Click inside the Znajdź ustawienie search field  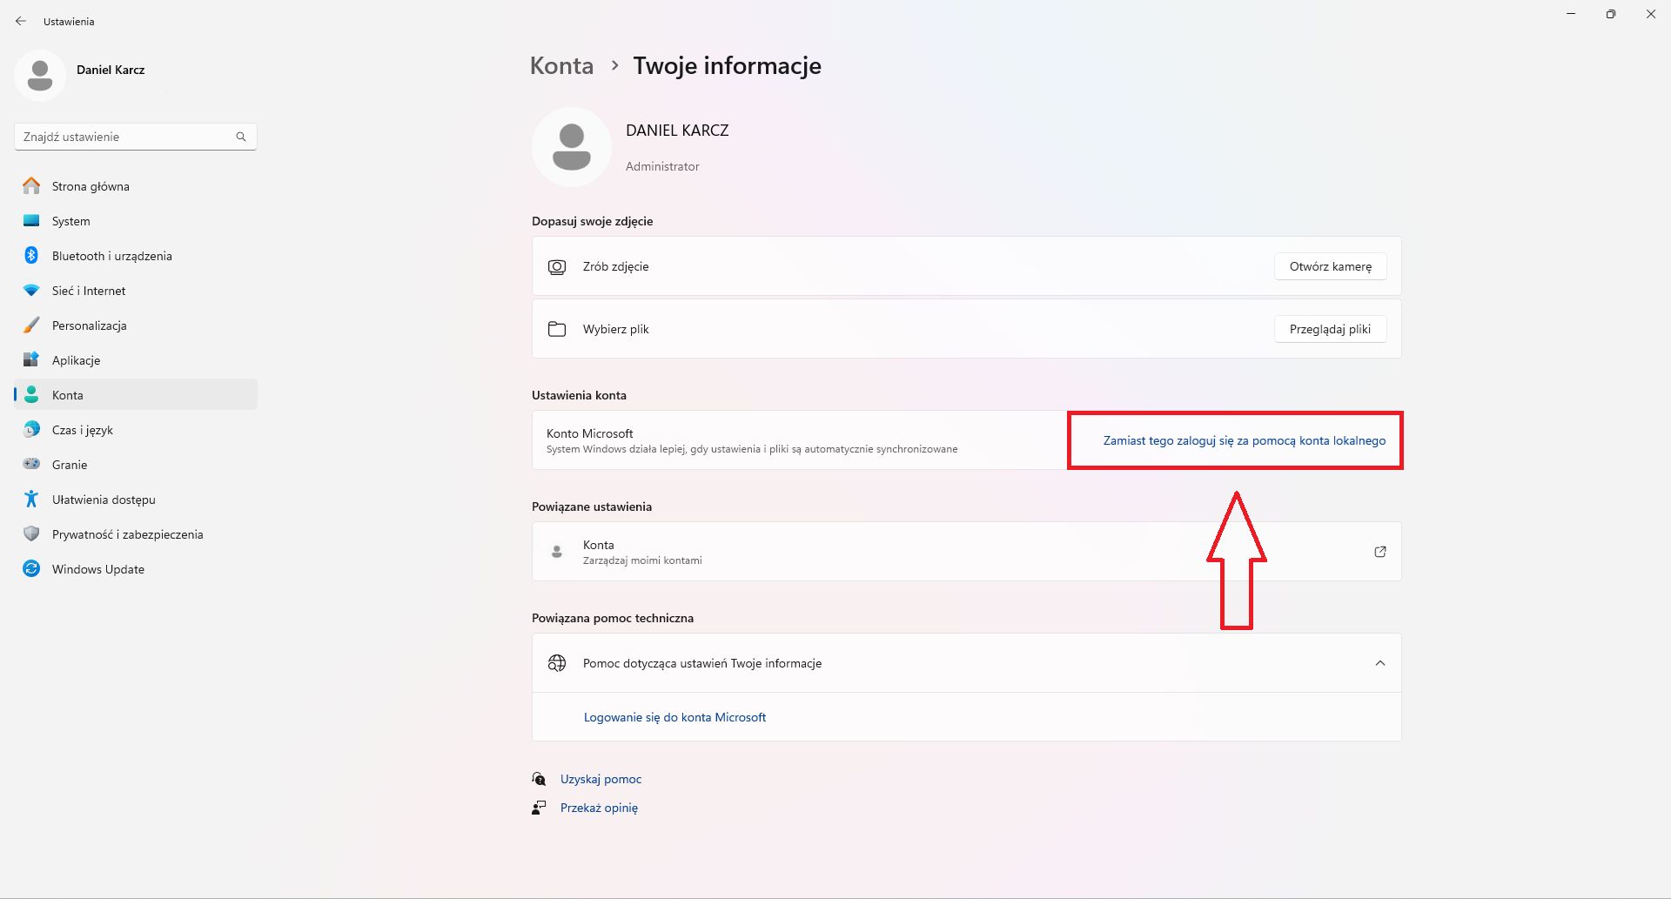122,137
